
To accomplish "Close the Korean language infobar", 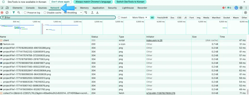I will point(244,2).
